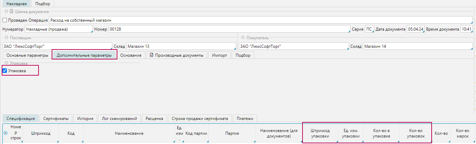Open the Импорт tab
The height and width of the screenshot is (144, 476).
219,55
